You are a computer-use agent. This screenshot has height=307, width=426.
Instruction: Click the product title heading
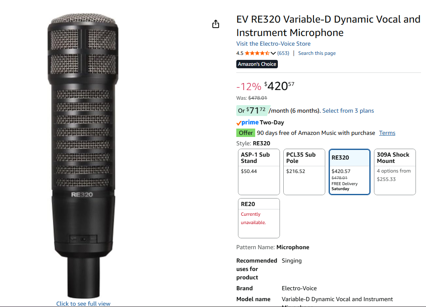coord(328,26)
